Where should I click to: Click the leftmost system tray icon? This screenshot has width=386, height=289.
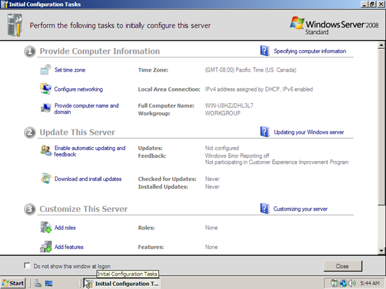click(334, 283)
